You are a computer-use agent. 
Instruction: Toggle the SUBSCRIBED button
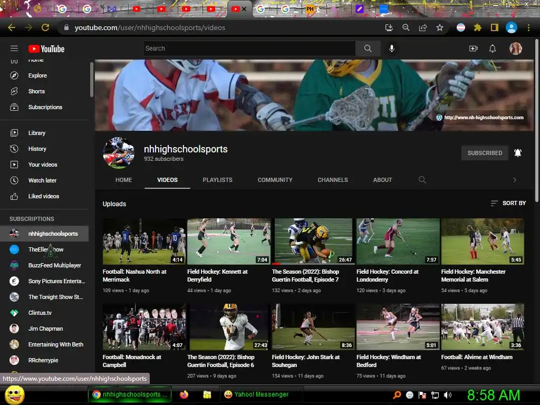tap(485, 153)
